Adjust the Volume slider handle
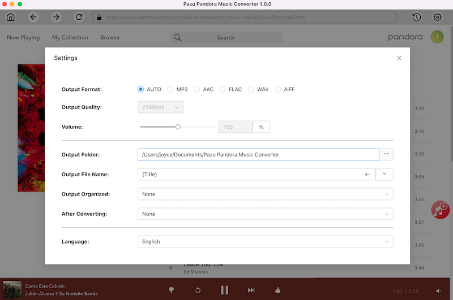 tap(178, 127)
